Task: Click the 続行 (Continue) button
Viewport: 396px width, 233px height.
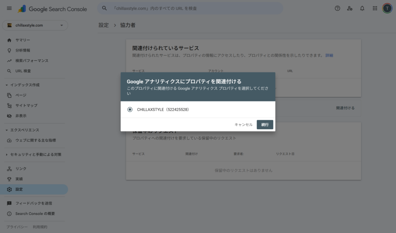Action: coord(265,125)
